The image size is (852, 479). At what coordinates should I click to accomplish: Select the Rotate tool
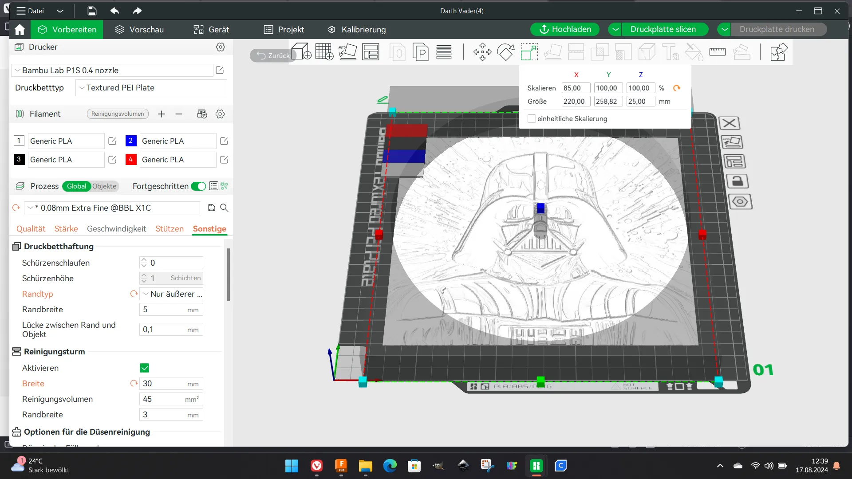point(506,52)
